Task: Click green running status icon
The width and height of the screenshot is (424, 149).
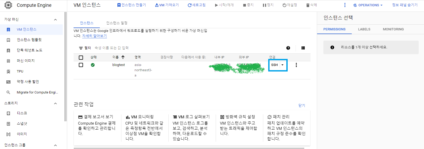Action: [x=93, y=65]
